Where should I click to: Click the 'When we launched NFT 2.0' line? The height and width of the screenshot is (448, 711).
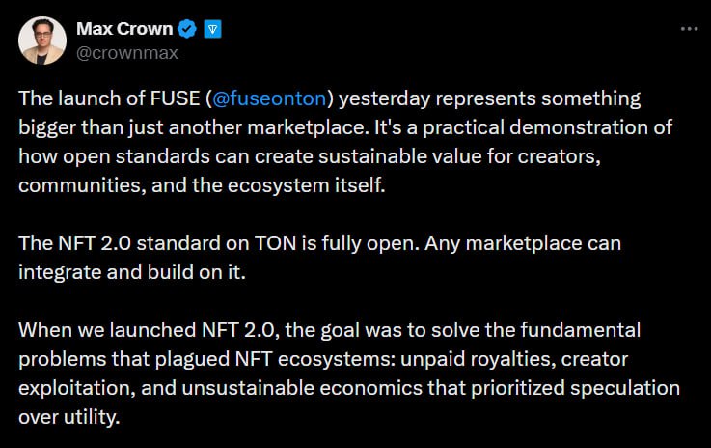329,330
